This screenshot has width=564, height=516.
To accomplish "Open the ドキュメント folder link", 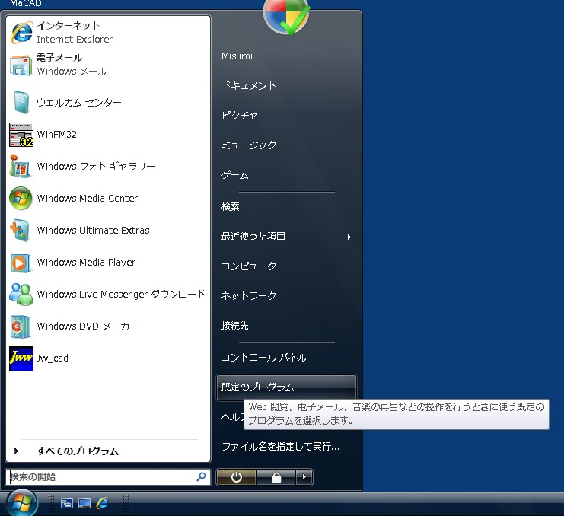I will tap(248, 86).
